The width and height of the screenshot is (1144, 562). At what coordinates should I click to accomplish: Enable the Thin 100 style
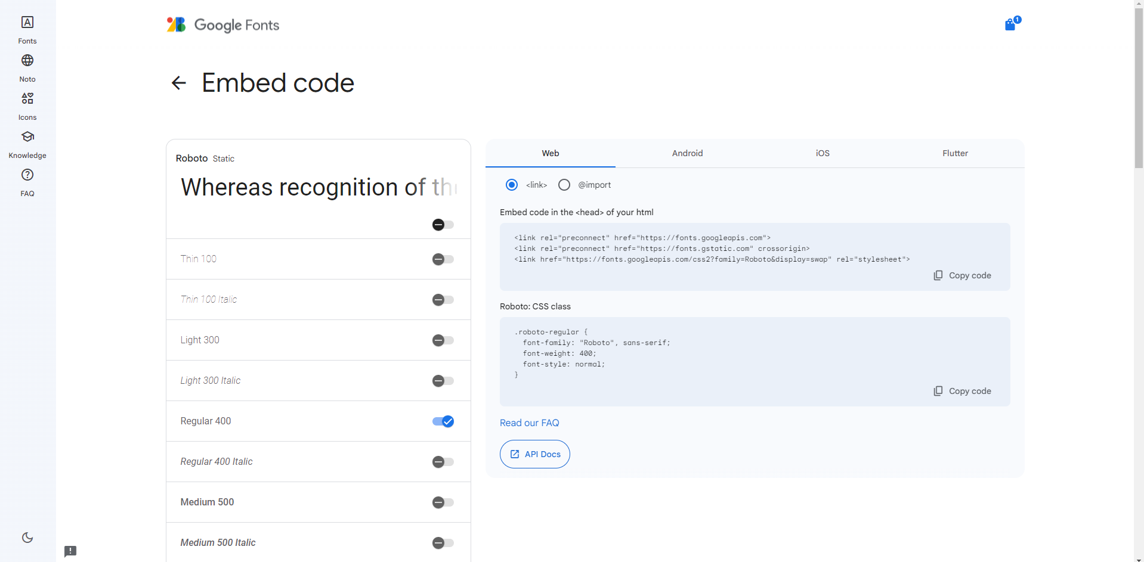tap(443, 259)
